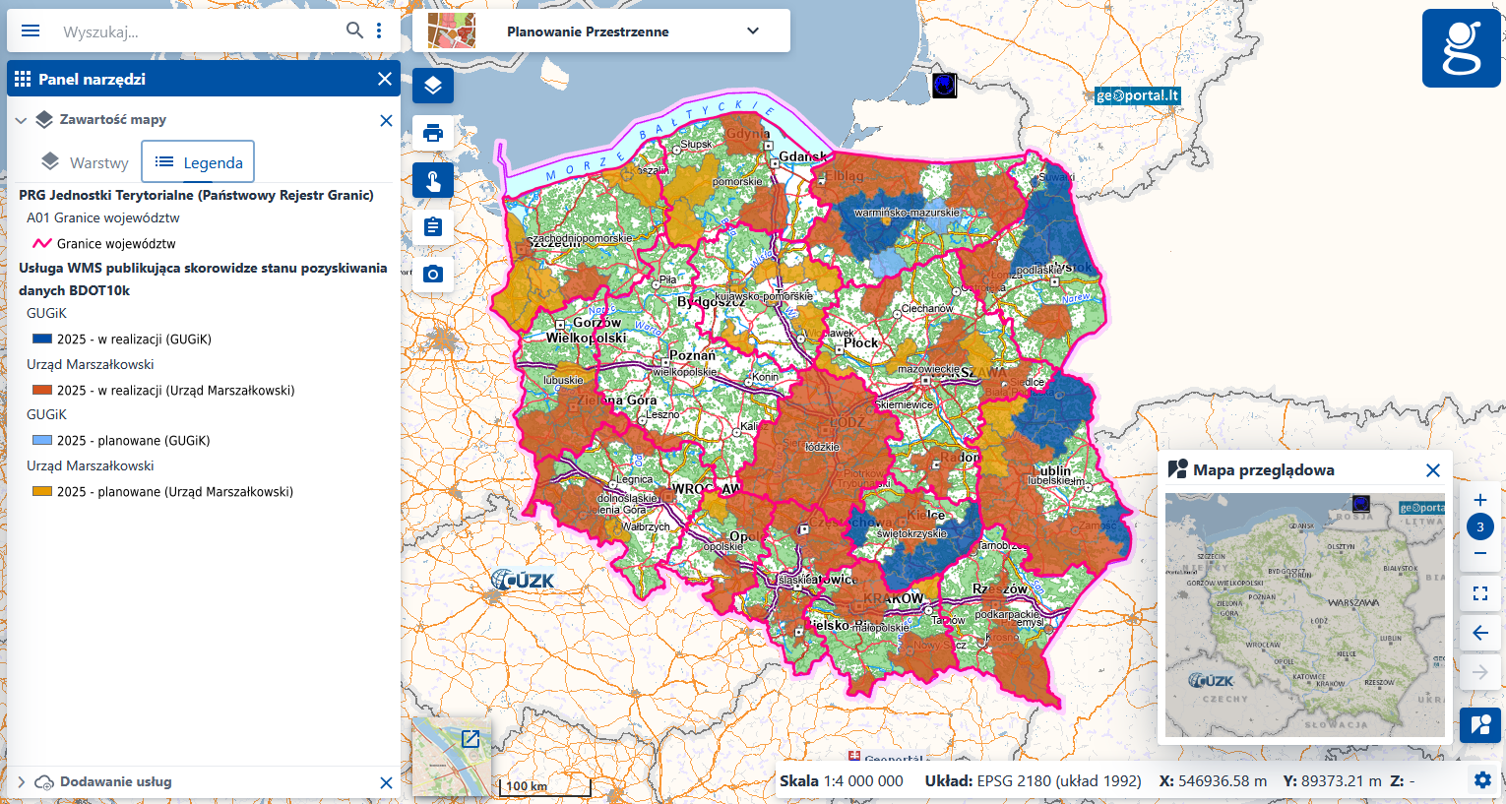Viewport: 1506px width, 804px height.
Task: Select the Legenda tab
Action: [x=198, y=162]
